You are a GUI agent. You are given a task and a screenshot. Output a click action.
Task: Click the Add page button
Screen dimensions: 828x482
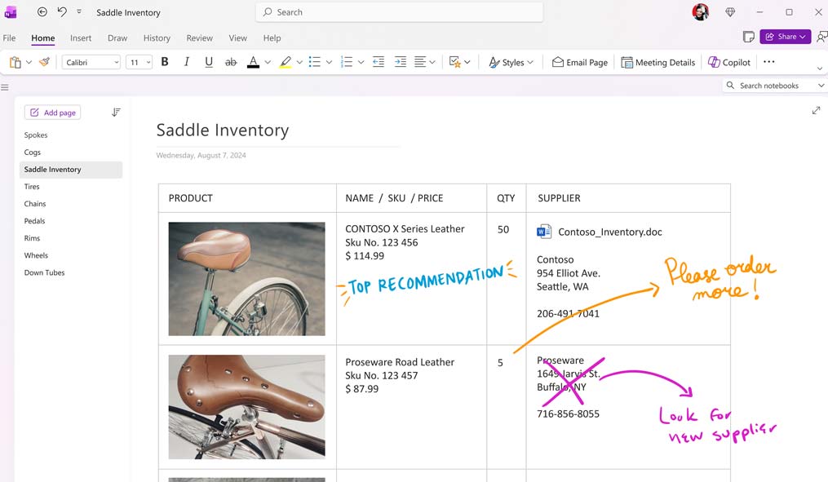click(x=52, y=113)
